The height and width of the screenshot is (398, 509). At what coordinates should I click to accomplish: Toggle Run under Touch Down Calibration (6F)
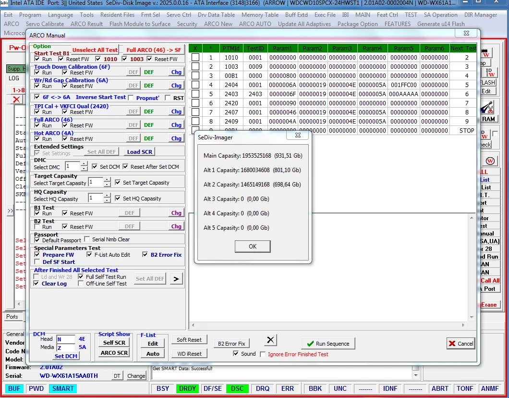click(37, 73)
